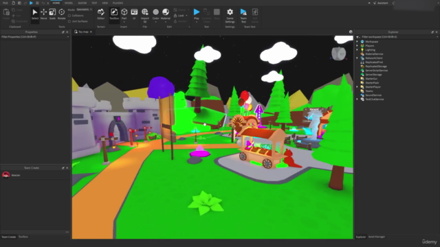Start Team Test
Image resolution: width=440 pixels, height=247 pixels.
(243, 15)
